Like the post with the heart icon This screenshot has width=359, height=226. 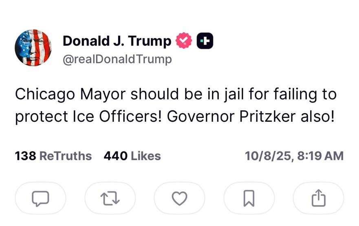tap(179, 198)
